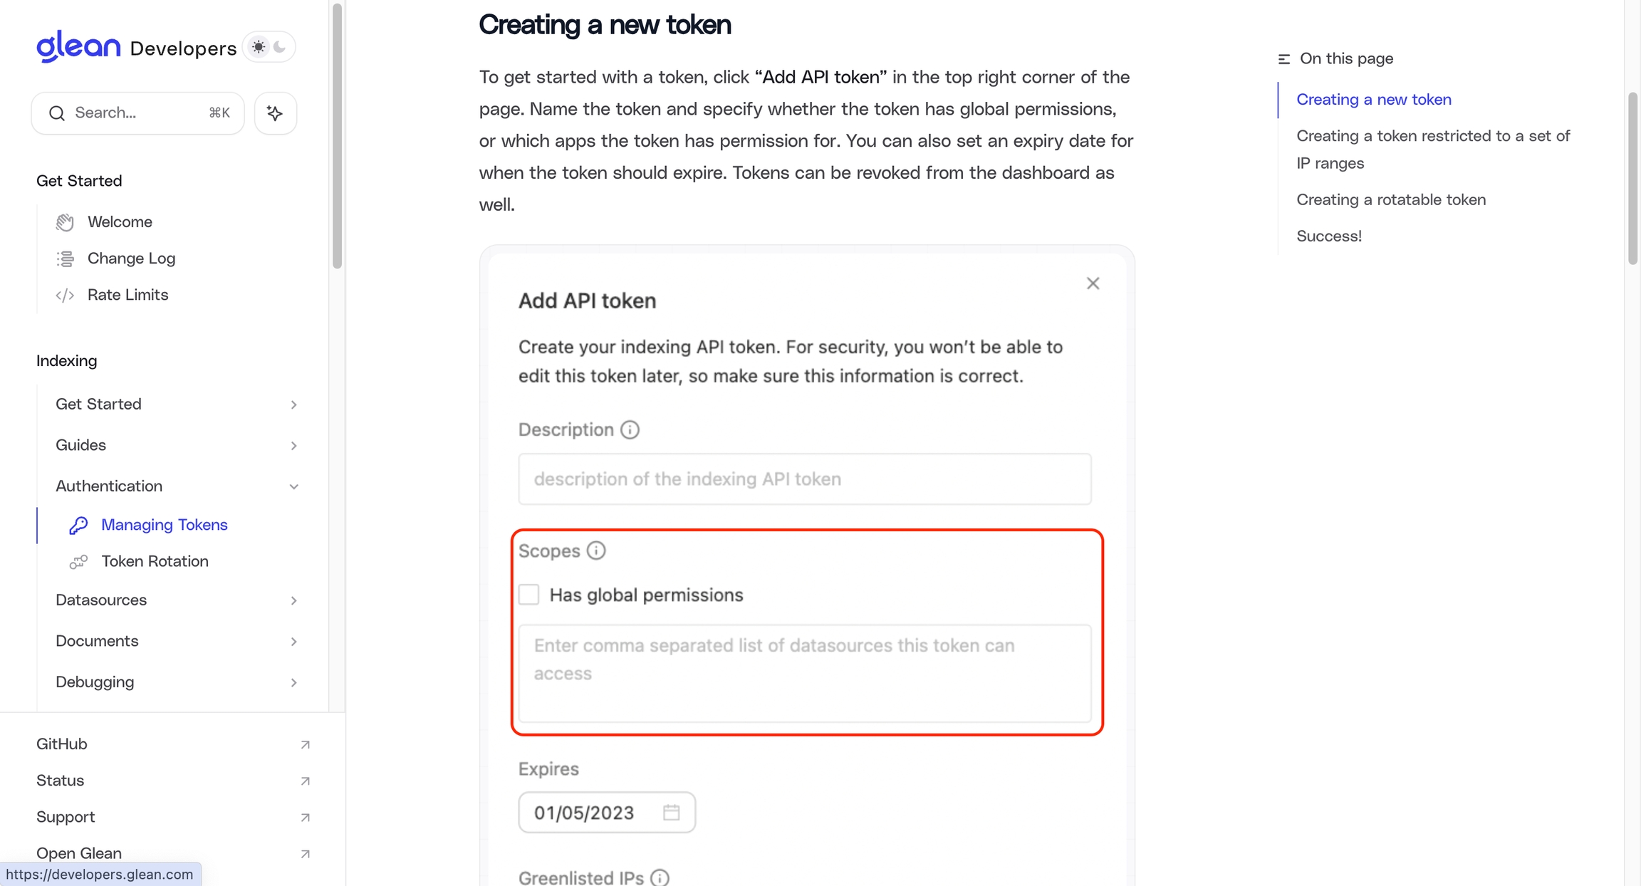
Task: Click the Description info icon
Action: click(x=630, y=429)
